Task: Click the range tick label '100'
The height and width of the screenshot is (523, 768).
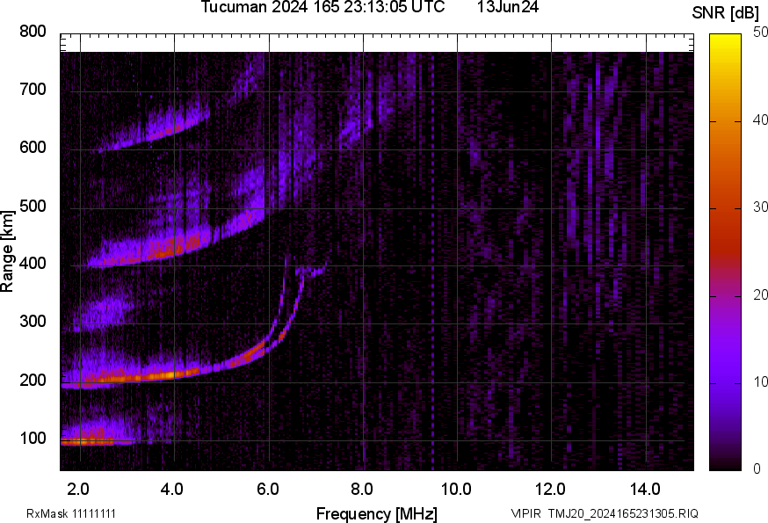Action: pos(33,439)
